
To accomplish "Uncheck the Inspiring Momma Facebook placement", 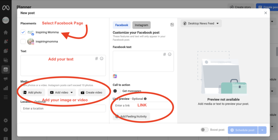I will (x=23, y=32).
